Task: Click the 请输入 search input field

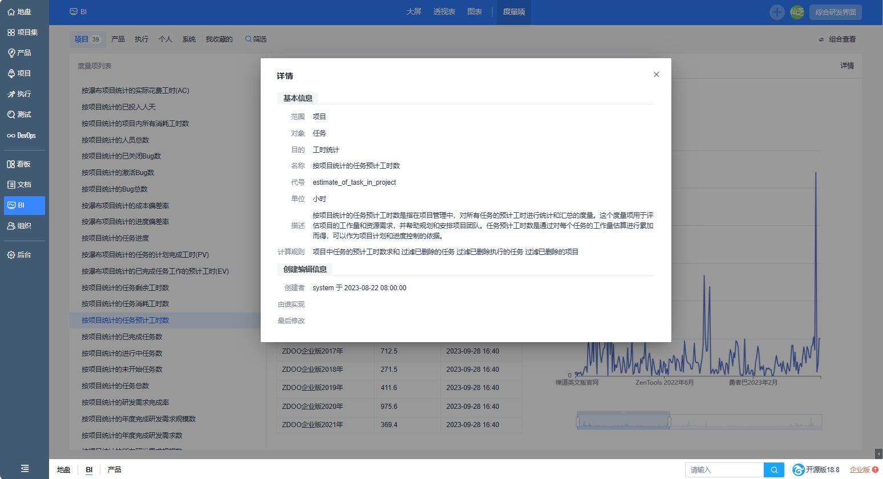Action: [x=724, y=470]
